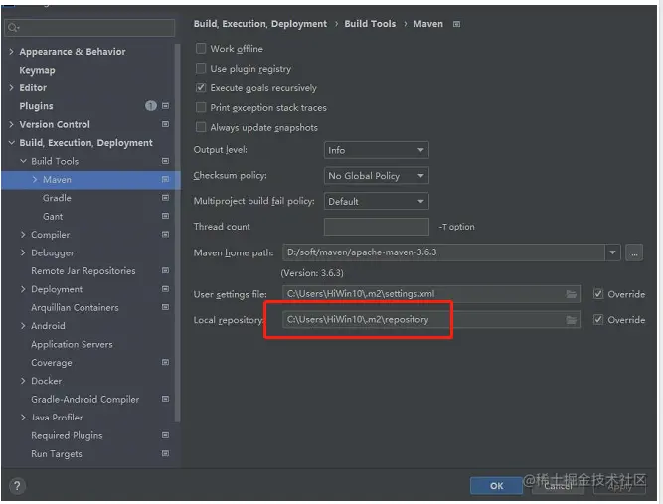Open Checksum policy dropdown
Image resolution: width=663 pixels, height=504 pixels.
coord(377,176)
